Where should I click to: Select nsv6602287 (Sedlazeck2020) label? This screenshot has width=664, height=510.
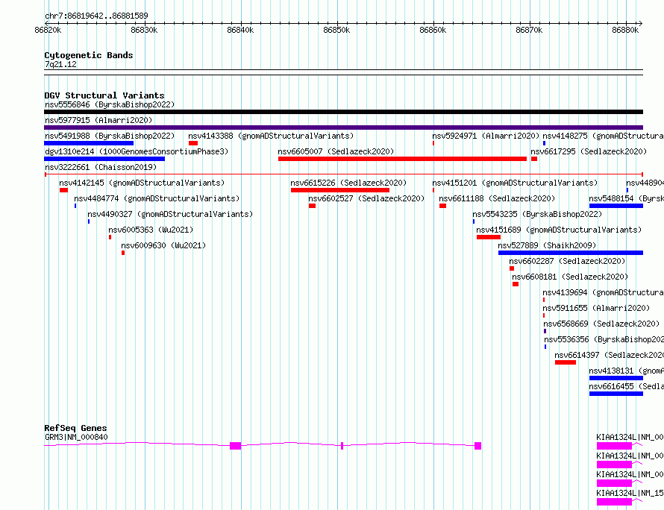[567, 261]
